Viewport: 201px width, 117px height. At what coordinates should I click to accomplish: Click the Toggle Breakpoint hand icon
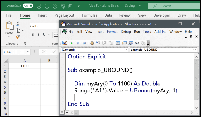click(x=92, y=43)
